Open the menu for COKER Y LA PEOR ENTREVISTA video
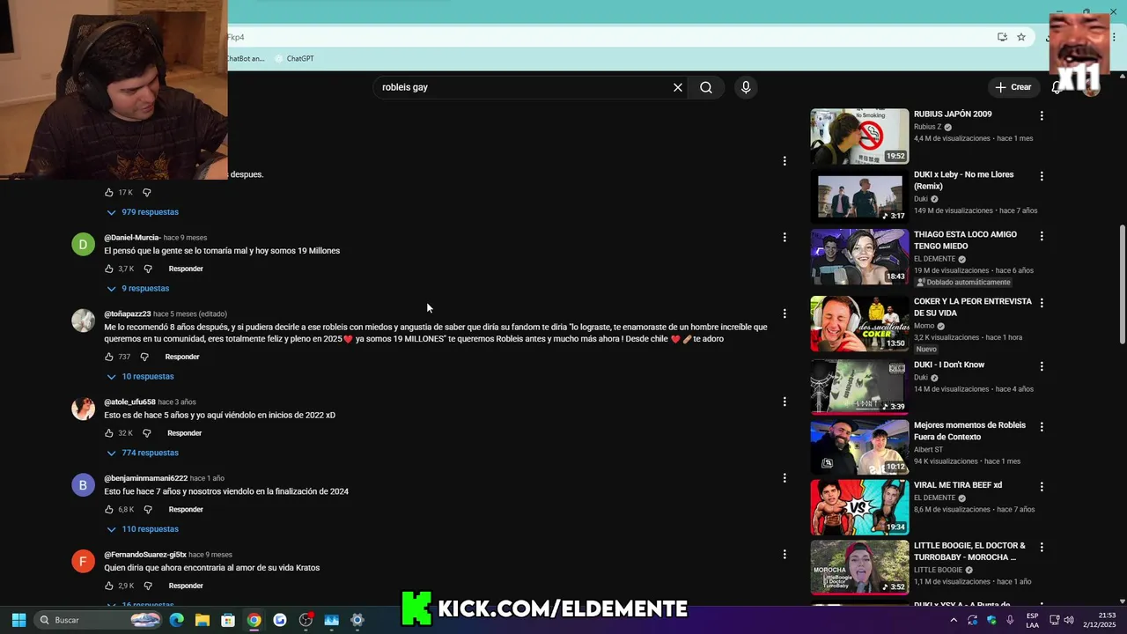 1042,303
